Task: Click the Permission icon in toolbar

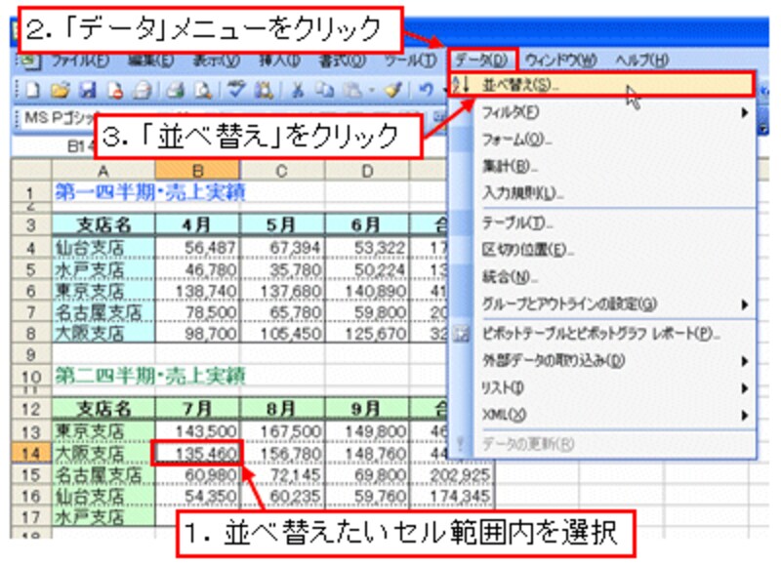Action: click(x=115, y=90)
